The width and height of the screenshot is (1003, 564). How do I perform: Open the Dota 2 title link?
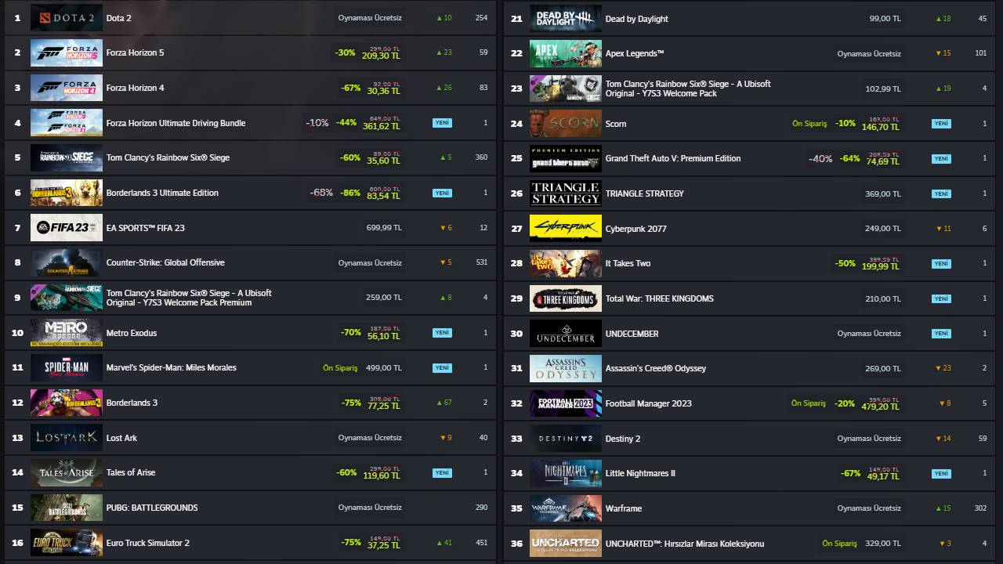pyautogui.click(x=119, y=18)
